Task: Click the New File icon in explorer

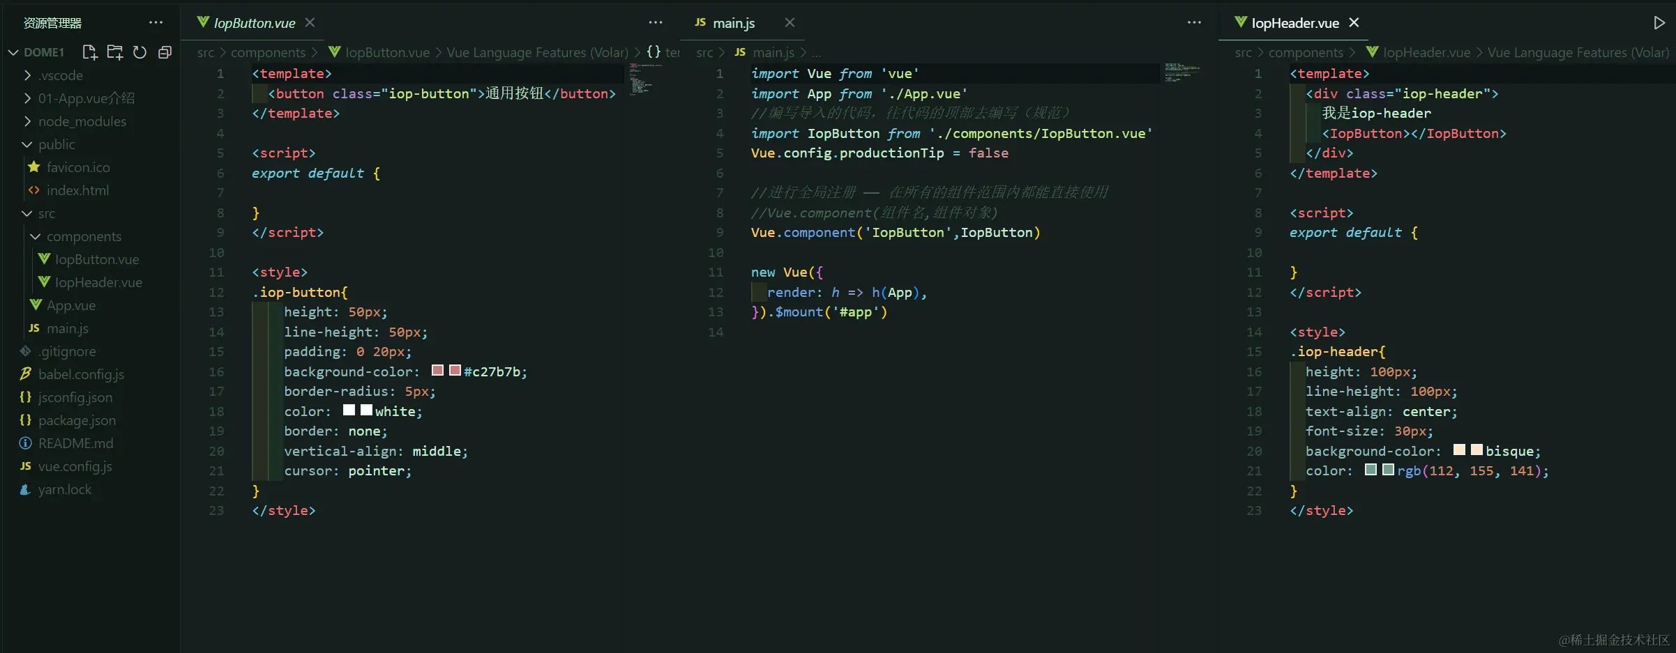Action: pos(90,52)
